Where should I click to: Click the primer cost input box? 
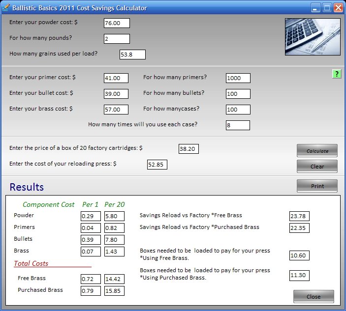coord(116,78)
